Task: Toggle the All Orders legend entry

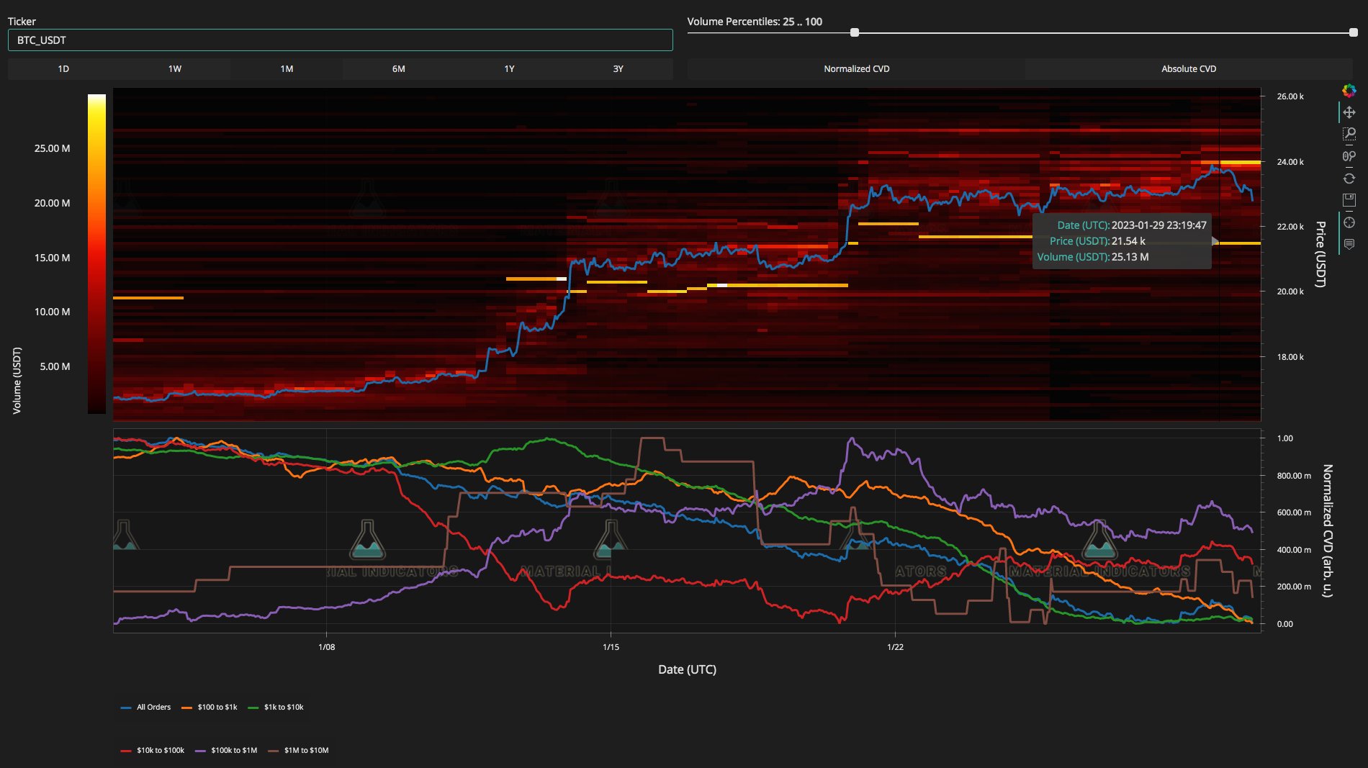Action: pos(146,707)
